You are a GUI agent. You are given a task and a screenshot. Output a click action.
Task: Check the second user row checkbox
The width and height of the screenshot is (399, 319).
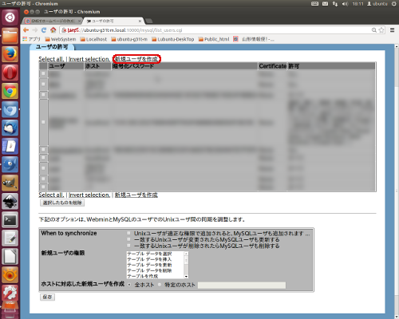click(x=43, y=85)
